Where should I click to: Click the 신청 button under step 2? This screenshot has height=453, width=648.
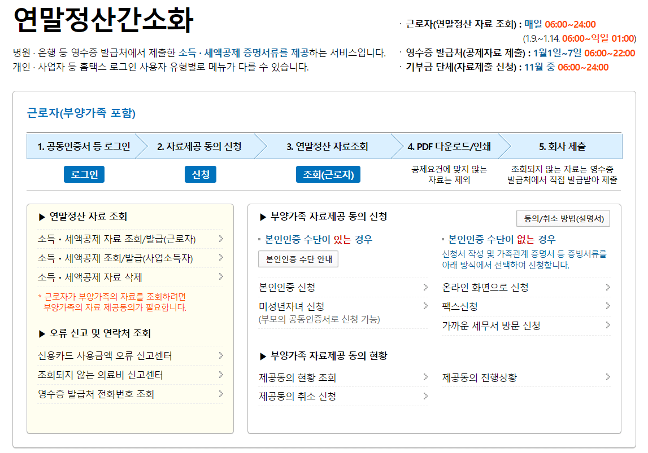tap(200, 174)
